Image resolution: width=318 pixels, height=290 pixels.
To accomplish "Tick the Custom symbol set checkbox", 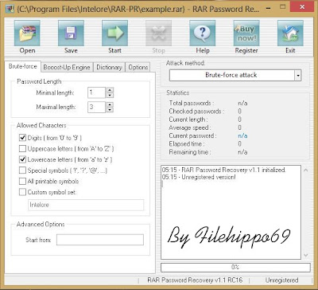I will pos(22,192).
